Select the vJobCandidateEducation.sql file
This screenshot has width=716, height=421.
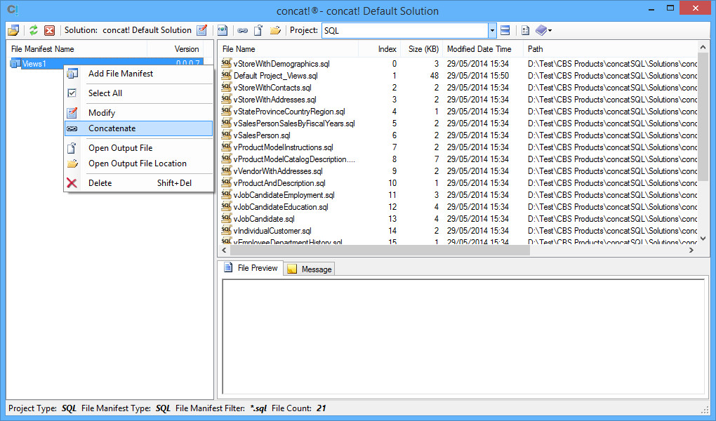(281, 207)
